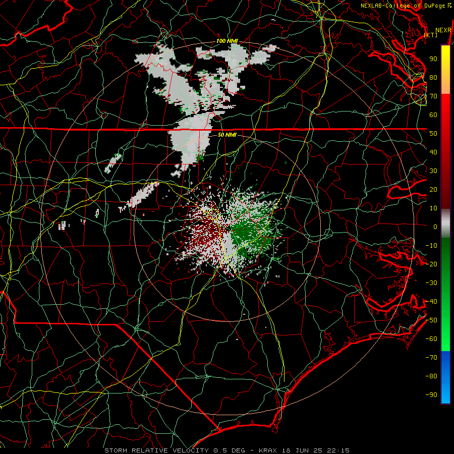Click the blue bottom segment of the colorbar
Screen dimensions: 454x454
[x=445, y=377]
